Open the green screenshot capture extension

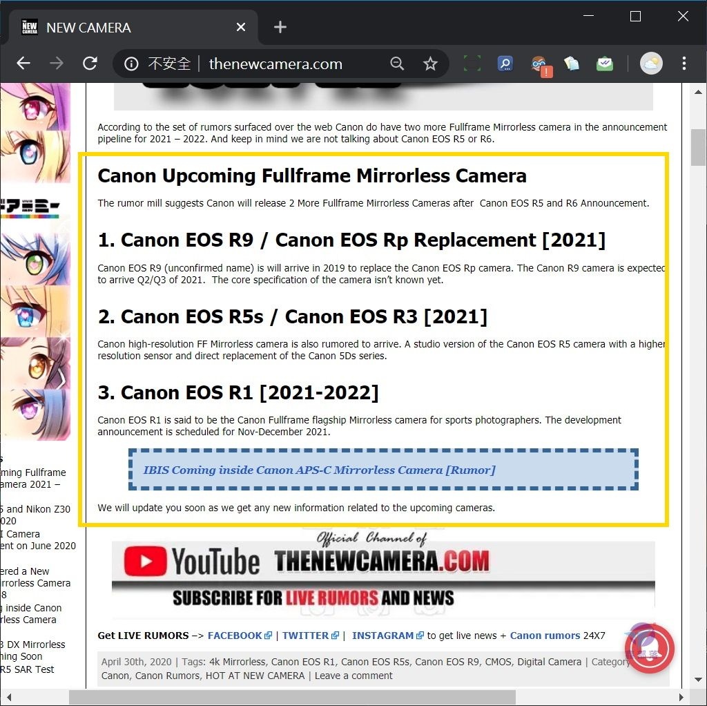pos(472,64)
